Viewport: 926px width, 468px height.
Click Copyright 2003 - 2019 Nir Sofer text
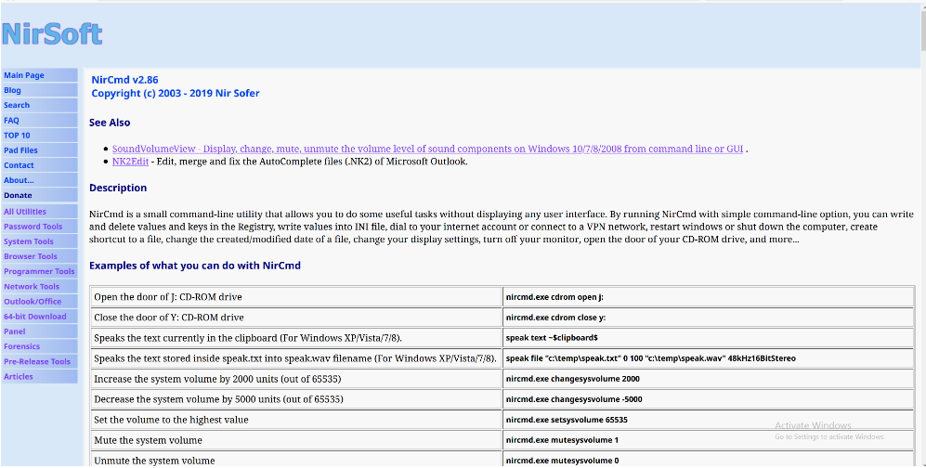coord(176,93)
